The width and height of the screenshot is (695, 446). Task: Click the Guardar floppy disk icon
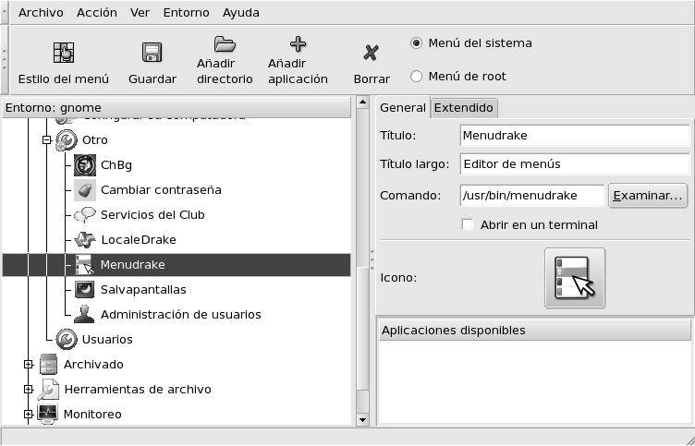[152, 53]
